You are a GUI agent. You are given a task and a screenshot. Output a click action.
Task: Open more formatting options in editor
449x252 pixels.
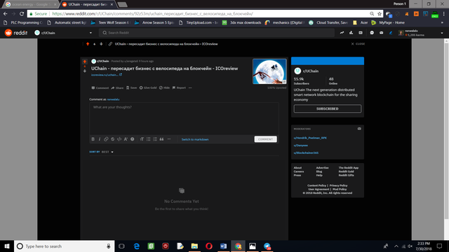coord(169,139)
